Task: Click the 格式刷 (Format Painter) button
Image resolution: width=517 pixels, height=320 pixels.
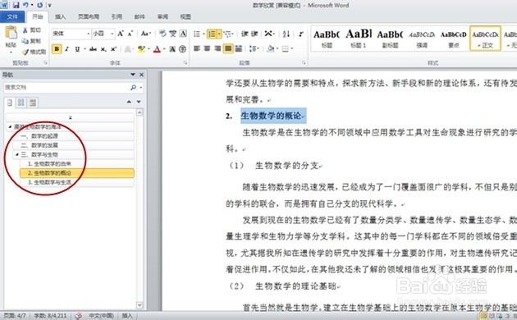Action: tap(34, 52)
